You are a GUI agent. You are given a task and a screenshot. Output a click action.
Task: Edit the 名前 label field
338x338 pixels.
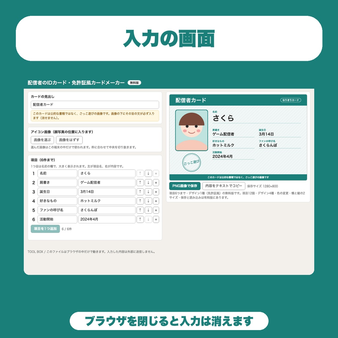(x=57, y=173)
